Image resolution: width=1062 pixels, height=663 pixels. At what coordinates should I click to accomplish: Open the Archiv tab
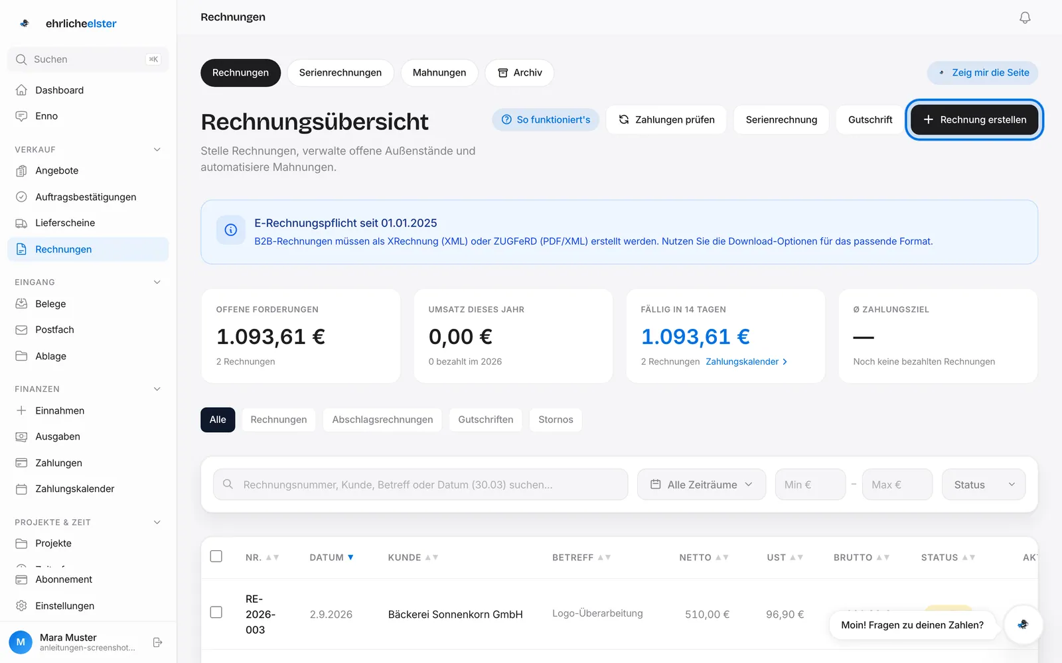pyautogui.click(x=520, y=73)
